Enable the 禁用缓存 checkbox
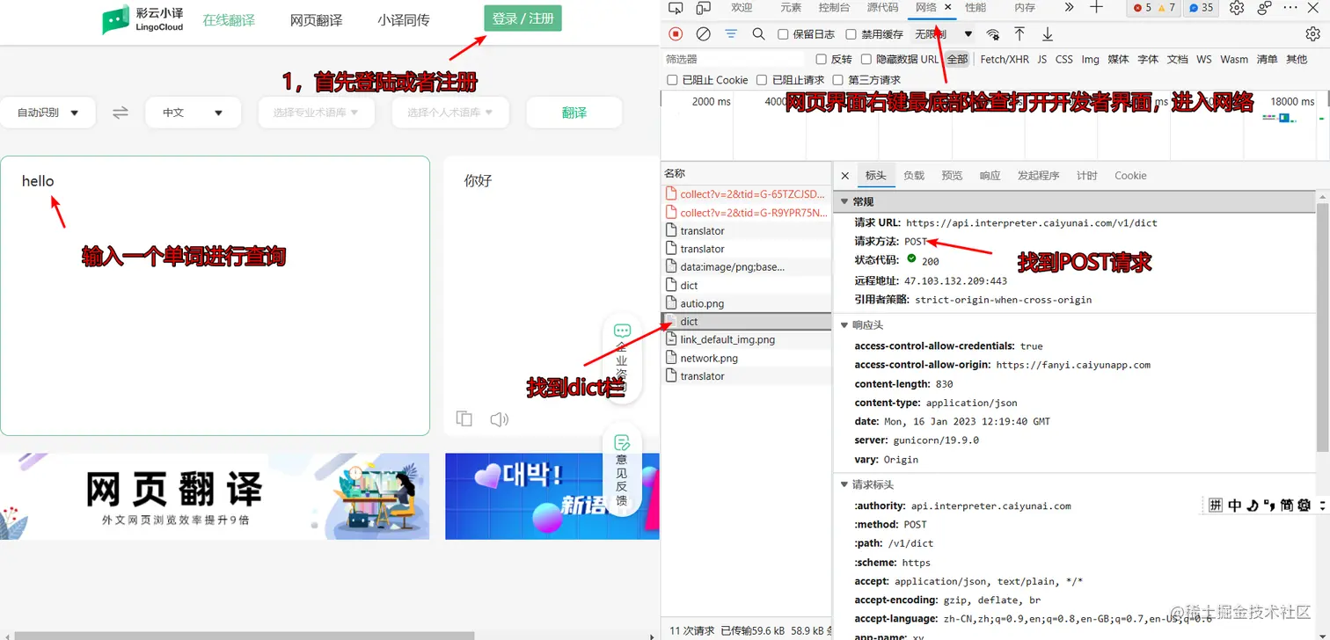1330x640 pixels. pyautogui.click(x=851, y=34)
